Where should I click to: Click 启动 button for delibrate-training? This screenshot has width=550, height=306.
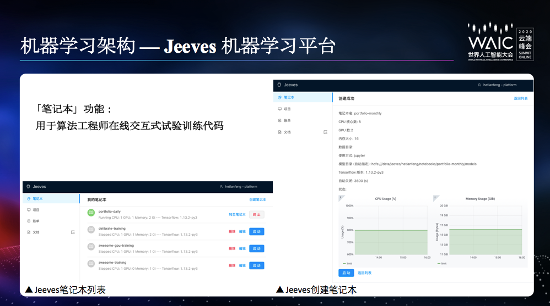tap(257, 231)
